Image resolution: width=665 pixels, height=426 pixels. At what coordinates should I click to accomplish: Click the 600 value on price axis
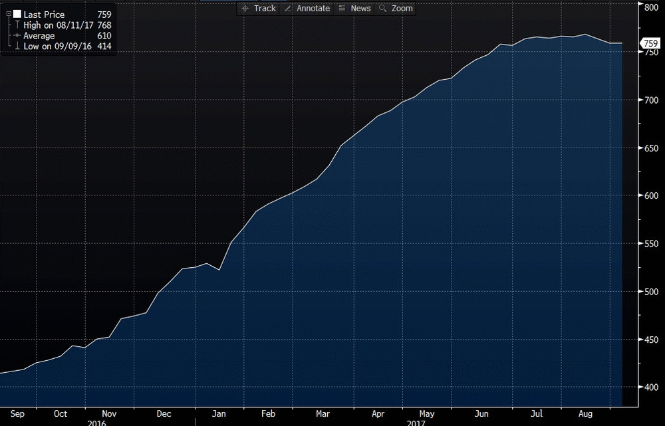[650, 196]
